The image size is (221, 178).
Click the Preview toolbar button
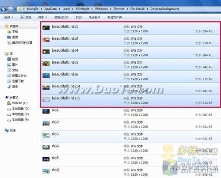(26, 17)
